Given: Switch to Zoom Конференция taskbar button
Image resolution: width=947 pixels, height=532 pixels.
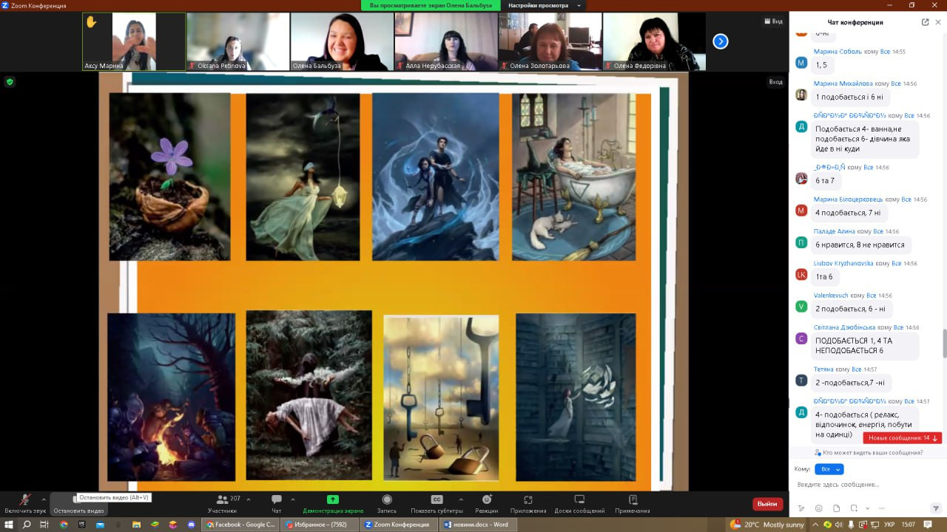Looking at the screenshot, I should [x=397, y=525].
